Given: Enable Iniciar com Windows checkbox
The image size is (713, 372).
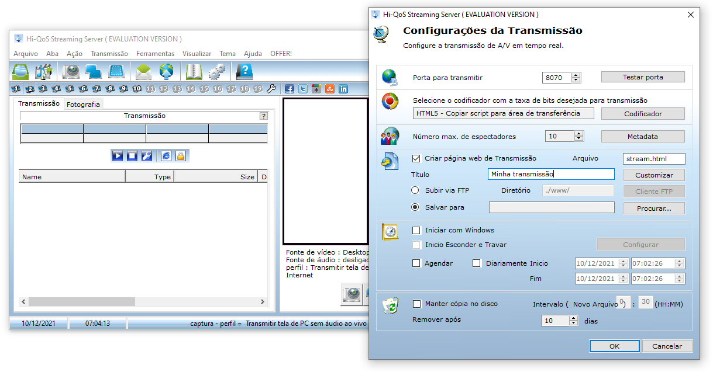Looking at the screenshot, I should coord(416,230).
